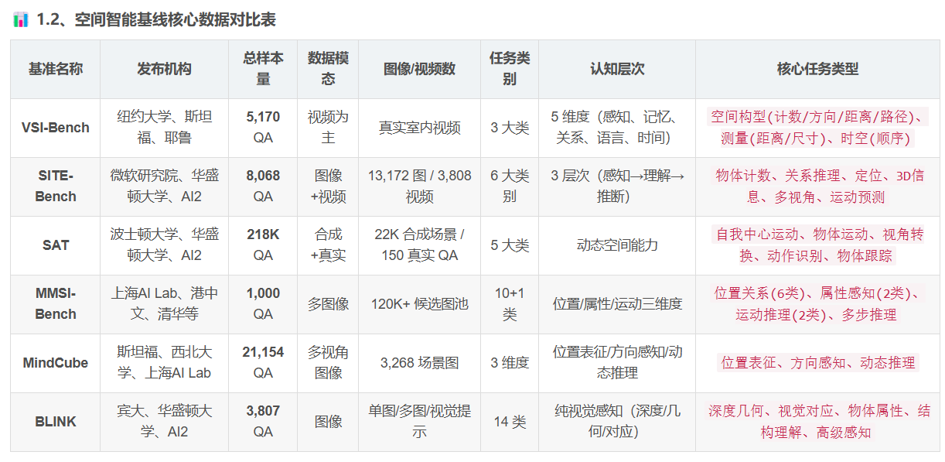Click the 3 维度 task category cell

pos(510,363)
